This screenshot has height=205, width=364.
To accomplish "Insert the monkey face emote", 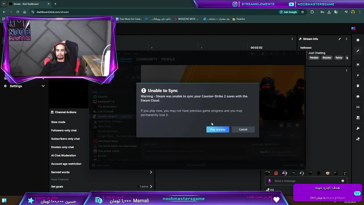I will pyautogui.click(x=328, y=173).
